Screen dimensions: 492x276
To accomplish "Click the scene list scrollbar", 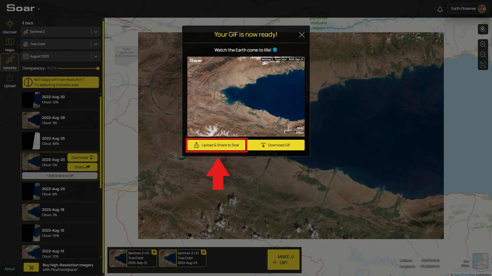I will coord(101,142).
